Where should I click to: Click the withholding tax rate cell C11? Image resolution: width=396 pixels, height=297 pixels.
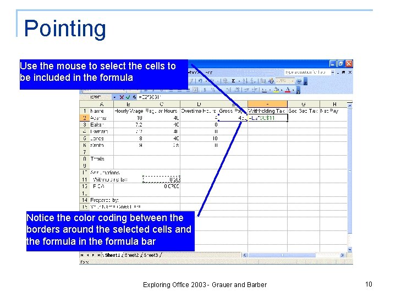pyautogui.click(x=161, y=179)
